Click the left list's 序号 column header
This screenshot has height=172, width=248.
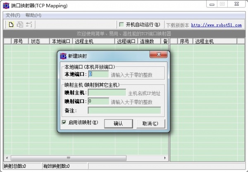pos(20,41)
